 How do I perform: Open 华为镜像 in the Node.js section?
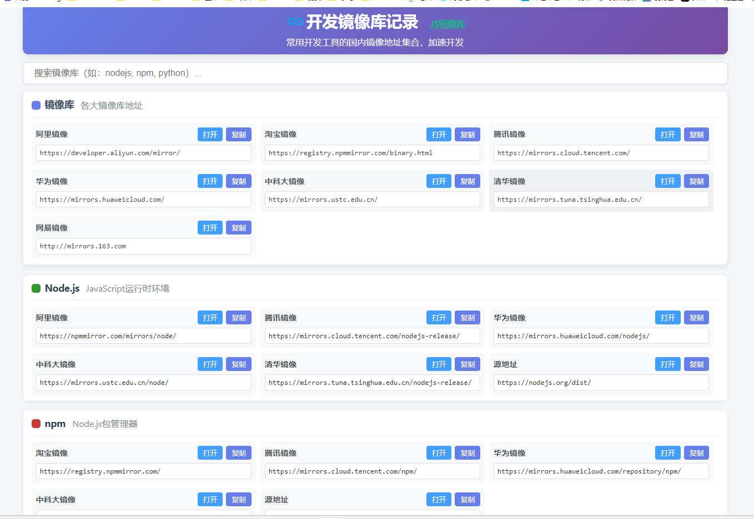[667, 318]
